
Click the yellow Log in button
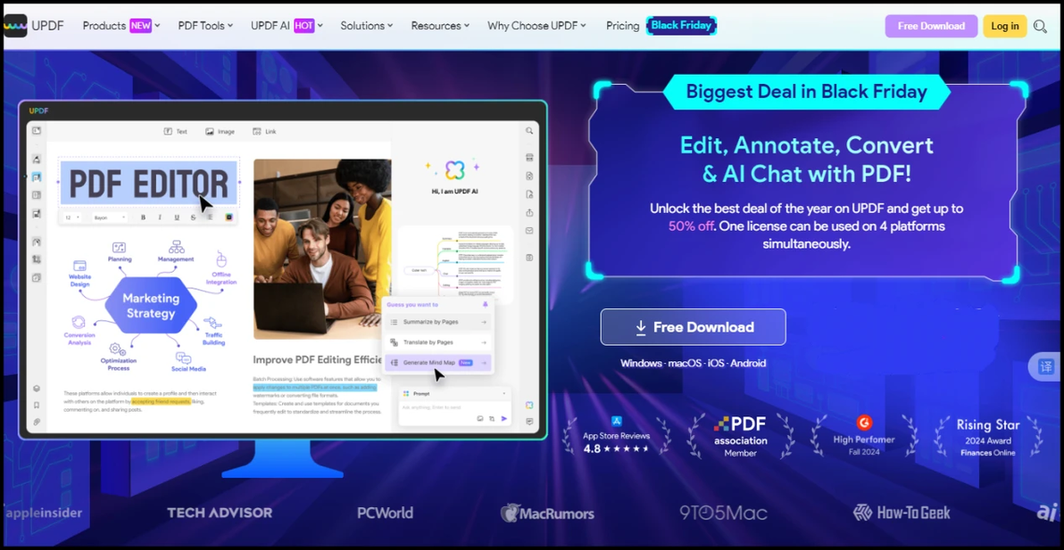[x=1004, y=27]
